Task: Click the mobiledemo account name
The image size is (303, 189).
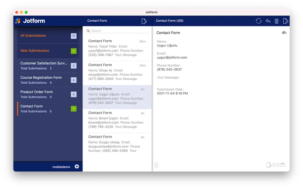Action: tap(61, 167)
